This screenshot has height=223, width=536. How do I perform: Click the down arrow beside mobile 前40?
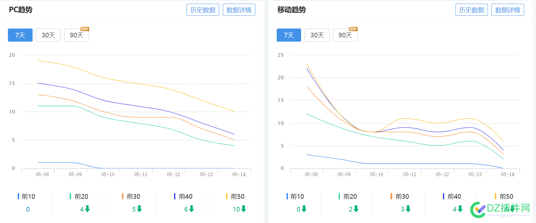click(x=460, y=209)
